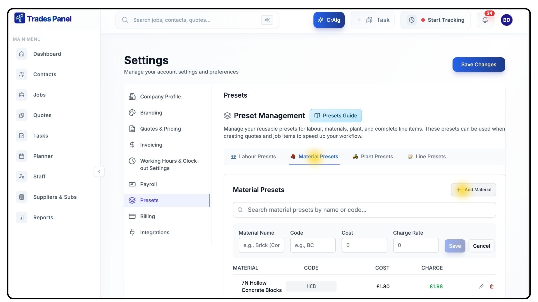538x302 pixels.
Task: Click the Material Name input field
Action: tap(261, 245)
